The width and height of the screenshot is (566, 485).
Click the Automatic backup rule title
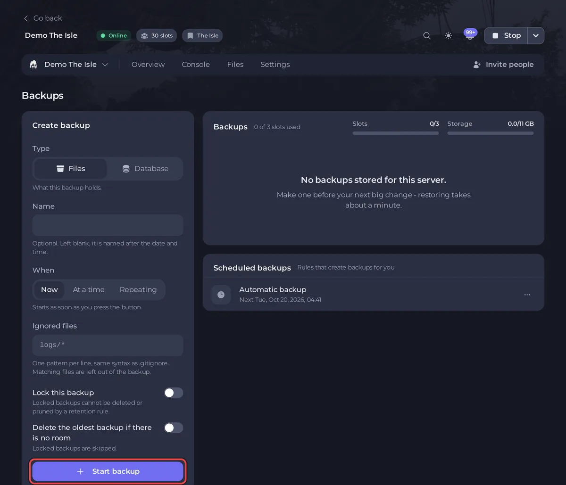pos(273,289)
